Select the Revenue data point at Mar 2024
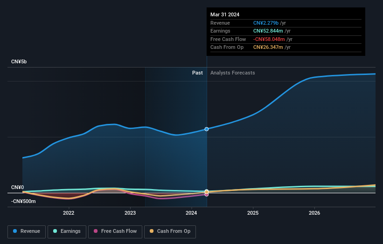 pyautogui.click(x=207, y=129)
